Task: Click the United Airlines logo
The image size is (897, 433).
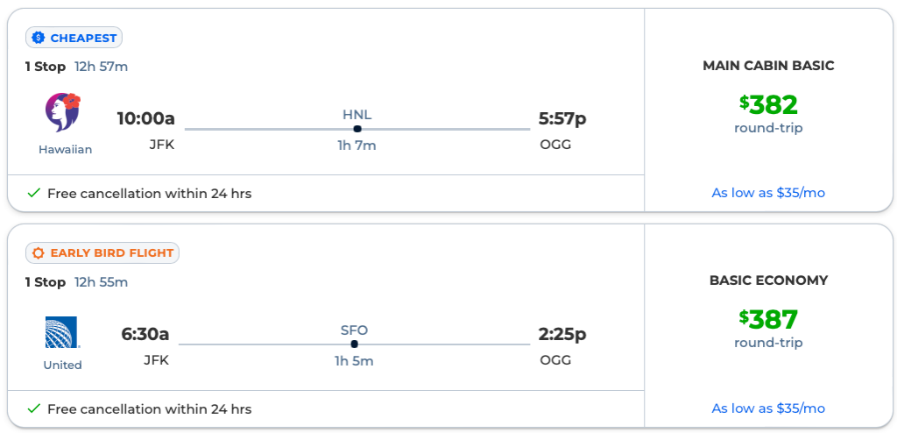Action: [x=62, y=332]
